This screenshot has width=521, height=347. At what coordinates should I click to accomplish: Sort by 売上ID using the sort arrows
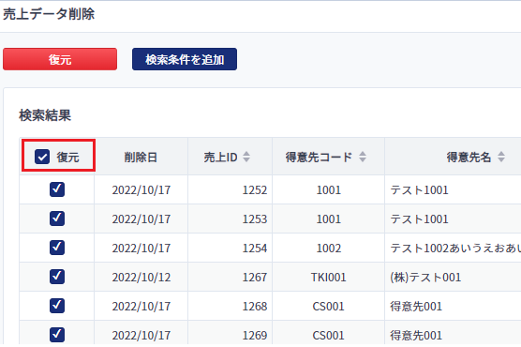click(246, 157)
